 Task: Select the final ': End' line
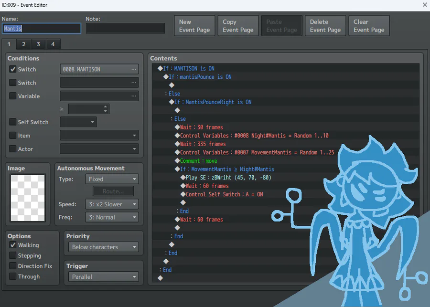[x=286, y=270]
